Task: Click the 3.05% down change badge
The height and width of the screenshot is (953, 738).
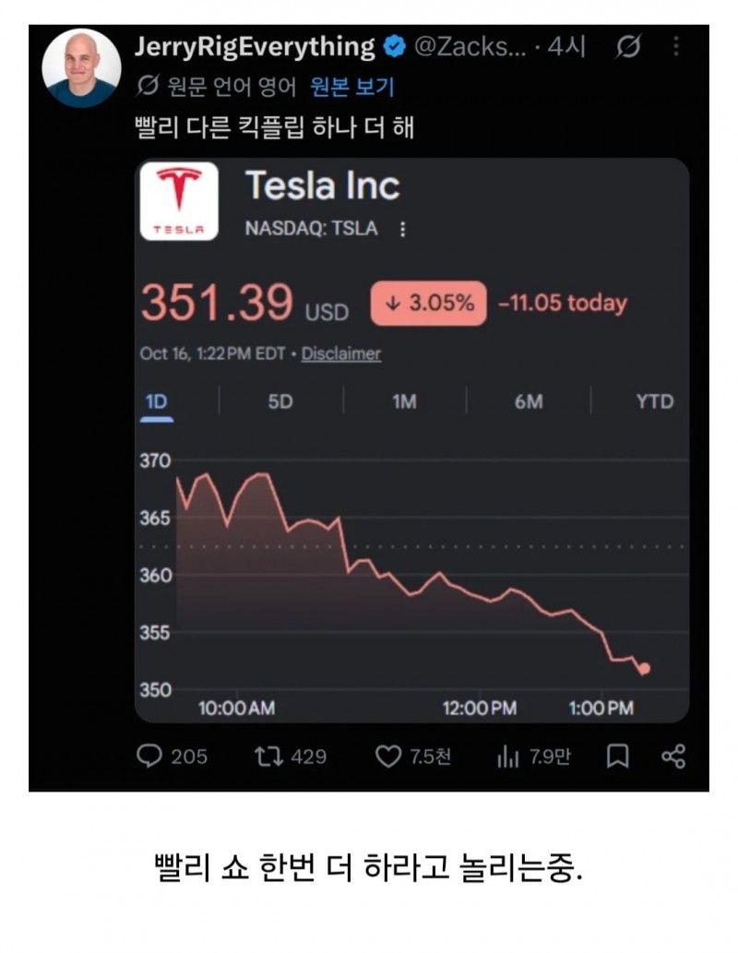Action: [429, 303]
